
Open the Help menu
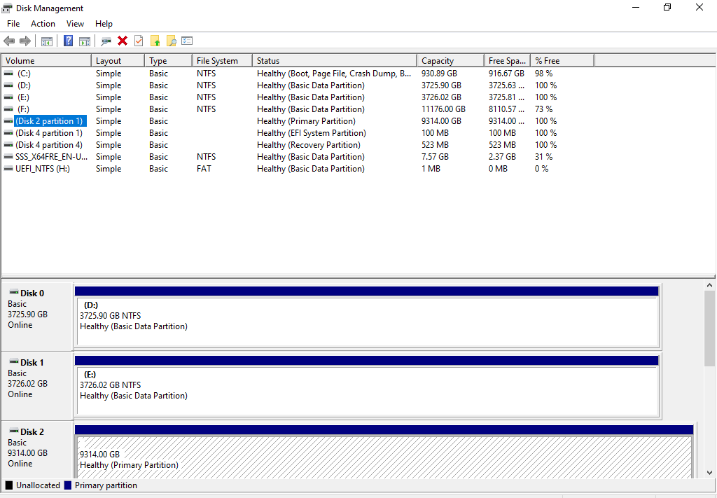tap(104, 24)
